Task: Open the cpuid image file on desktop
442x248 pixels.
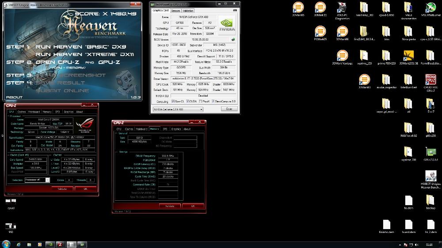Action: pyautogui.click(x=11, y=204)
